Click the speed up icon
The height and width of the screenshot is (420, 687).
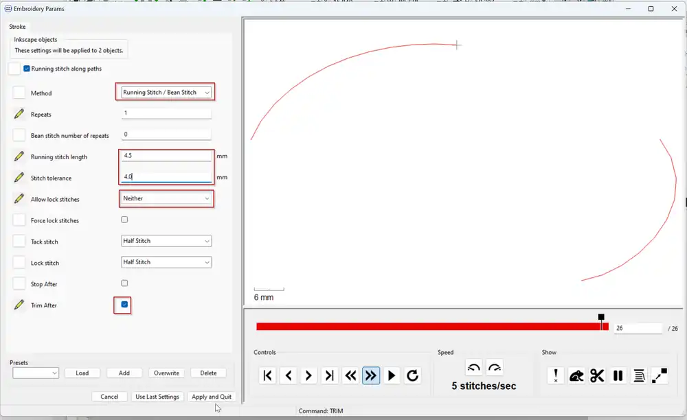pyautogui.click(x=495, y=367)
